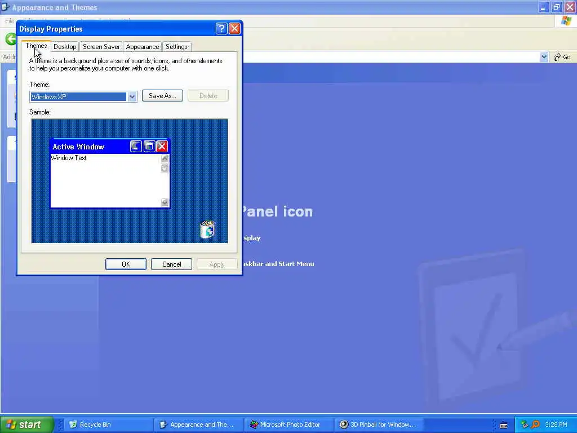This screenshot has width=577, height=433.
Task: Click the network tray icon beside magnifier
Action: tap(525, 425)
